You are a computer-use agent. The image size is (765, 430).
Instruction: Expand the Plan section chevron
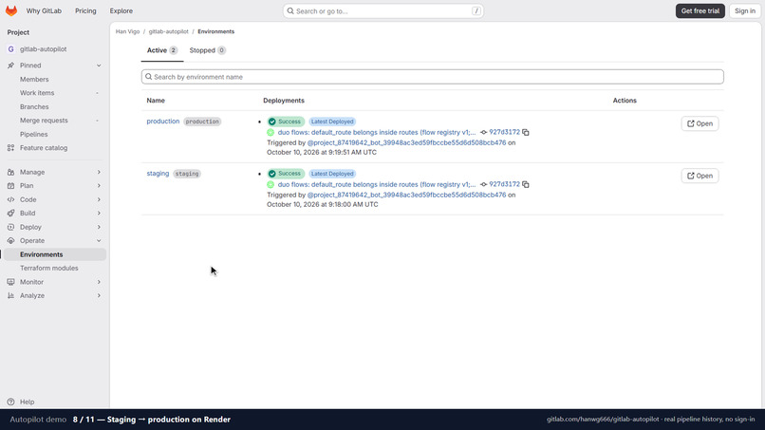pos(99,186)
